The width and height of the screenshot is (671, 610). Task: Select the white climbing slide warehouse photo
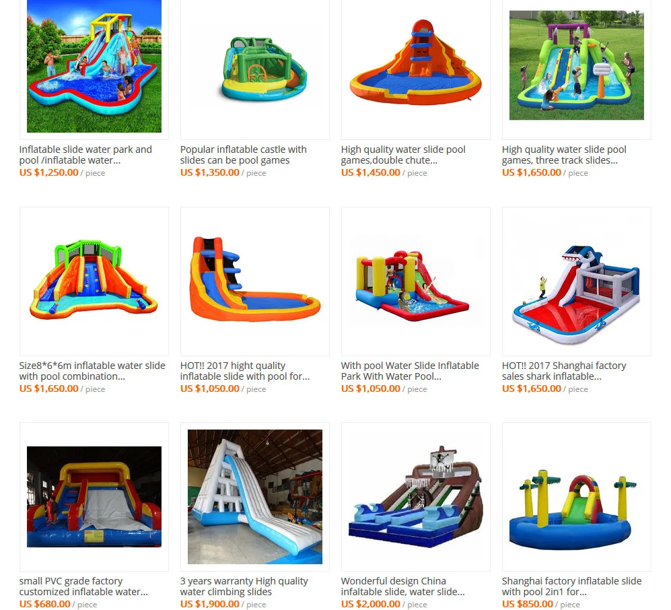pyautogui.click(x=255, y=497)
